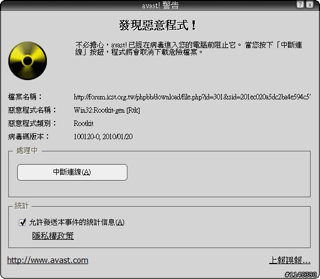Screen dimensions: 320x279
Task: Click the warning description paragraph starting 不必擔心
Action: point(189,49)
